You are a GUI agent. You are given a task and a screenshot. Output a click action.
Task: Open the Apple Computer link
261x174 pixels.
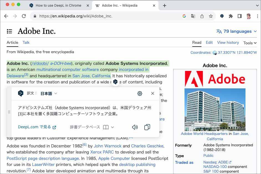[x=114, y=158]
